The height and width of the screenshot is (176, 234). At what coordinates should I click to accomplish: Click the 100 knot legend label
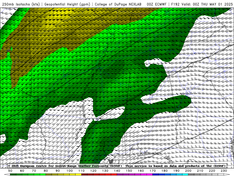click(70, 171)
